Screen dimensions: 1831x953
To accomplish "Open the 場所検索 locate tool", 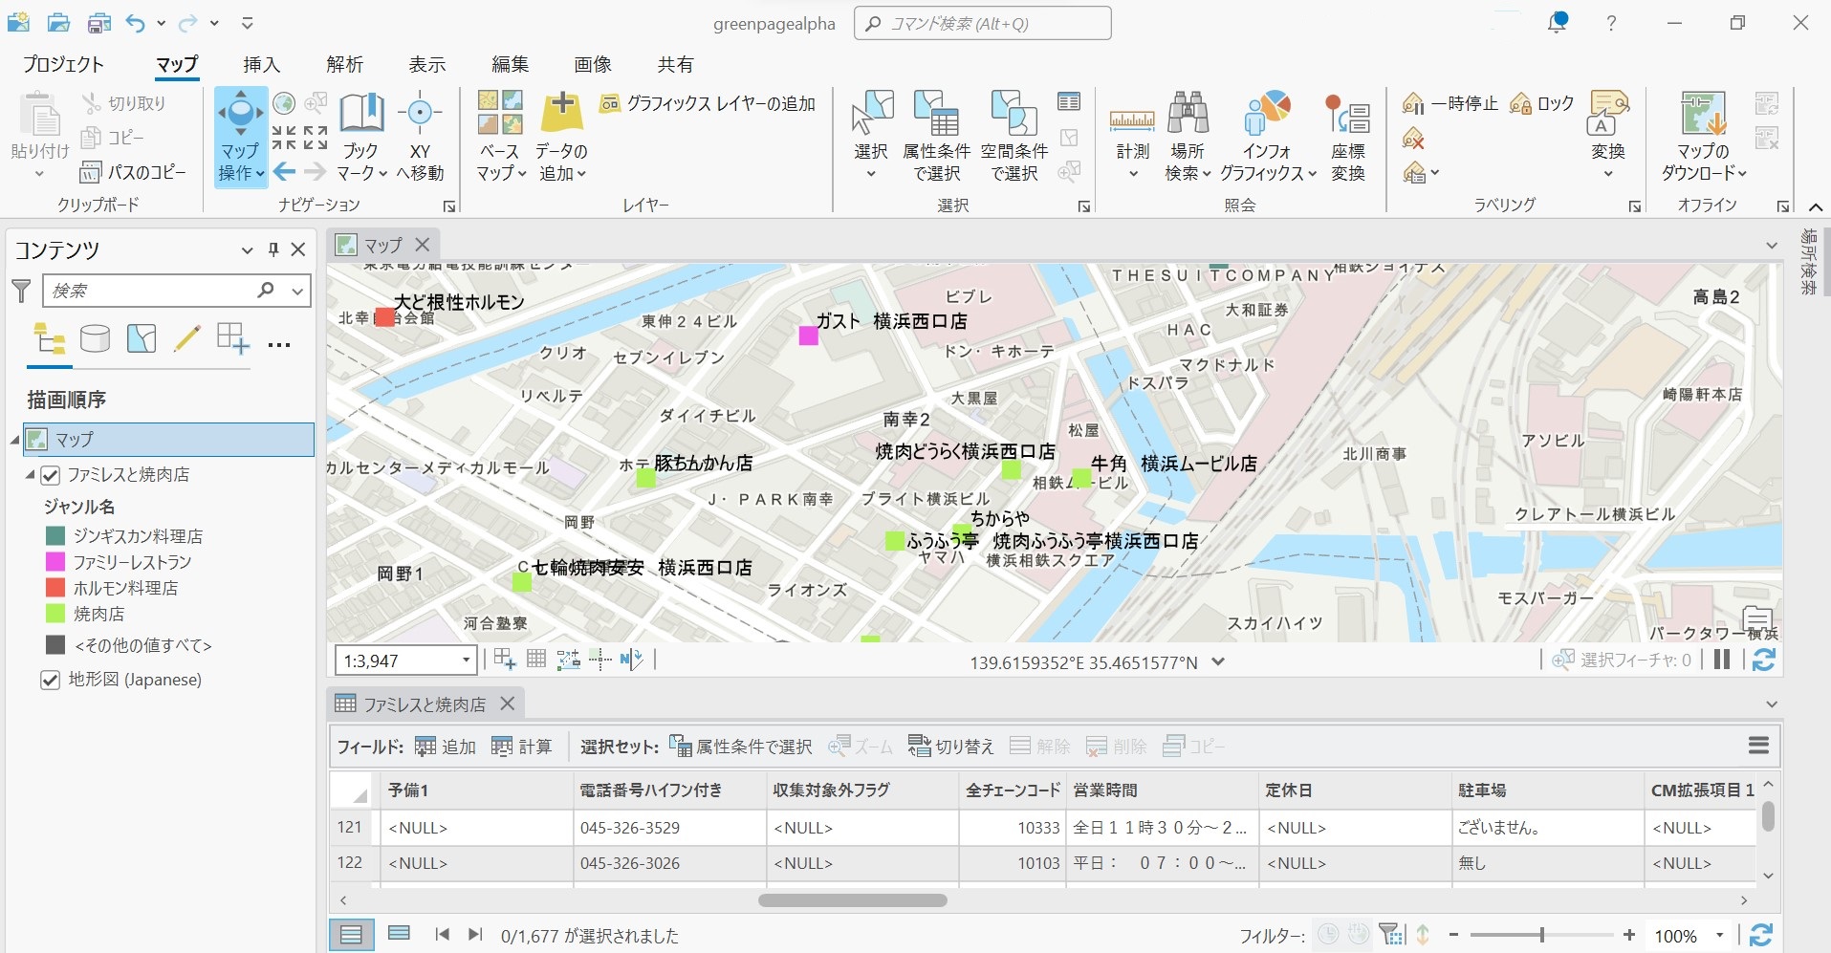I will click(1188, 137).
